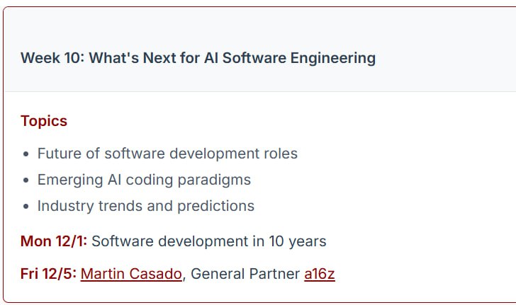Click the word 'paradigms' in topics list
The height and width of the screenshot is (305, 516).
215,180
